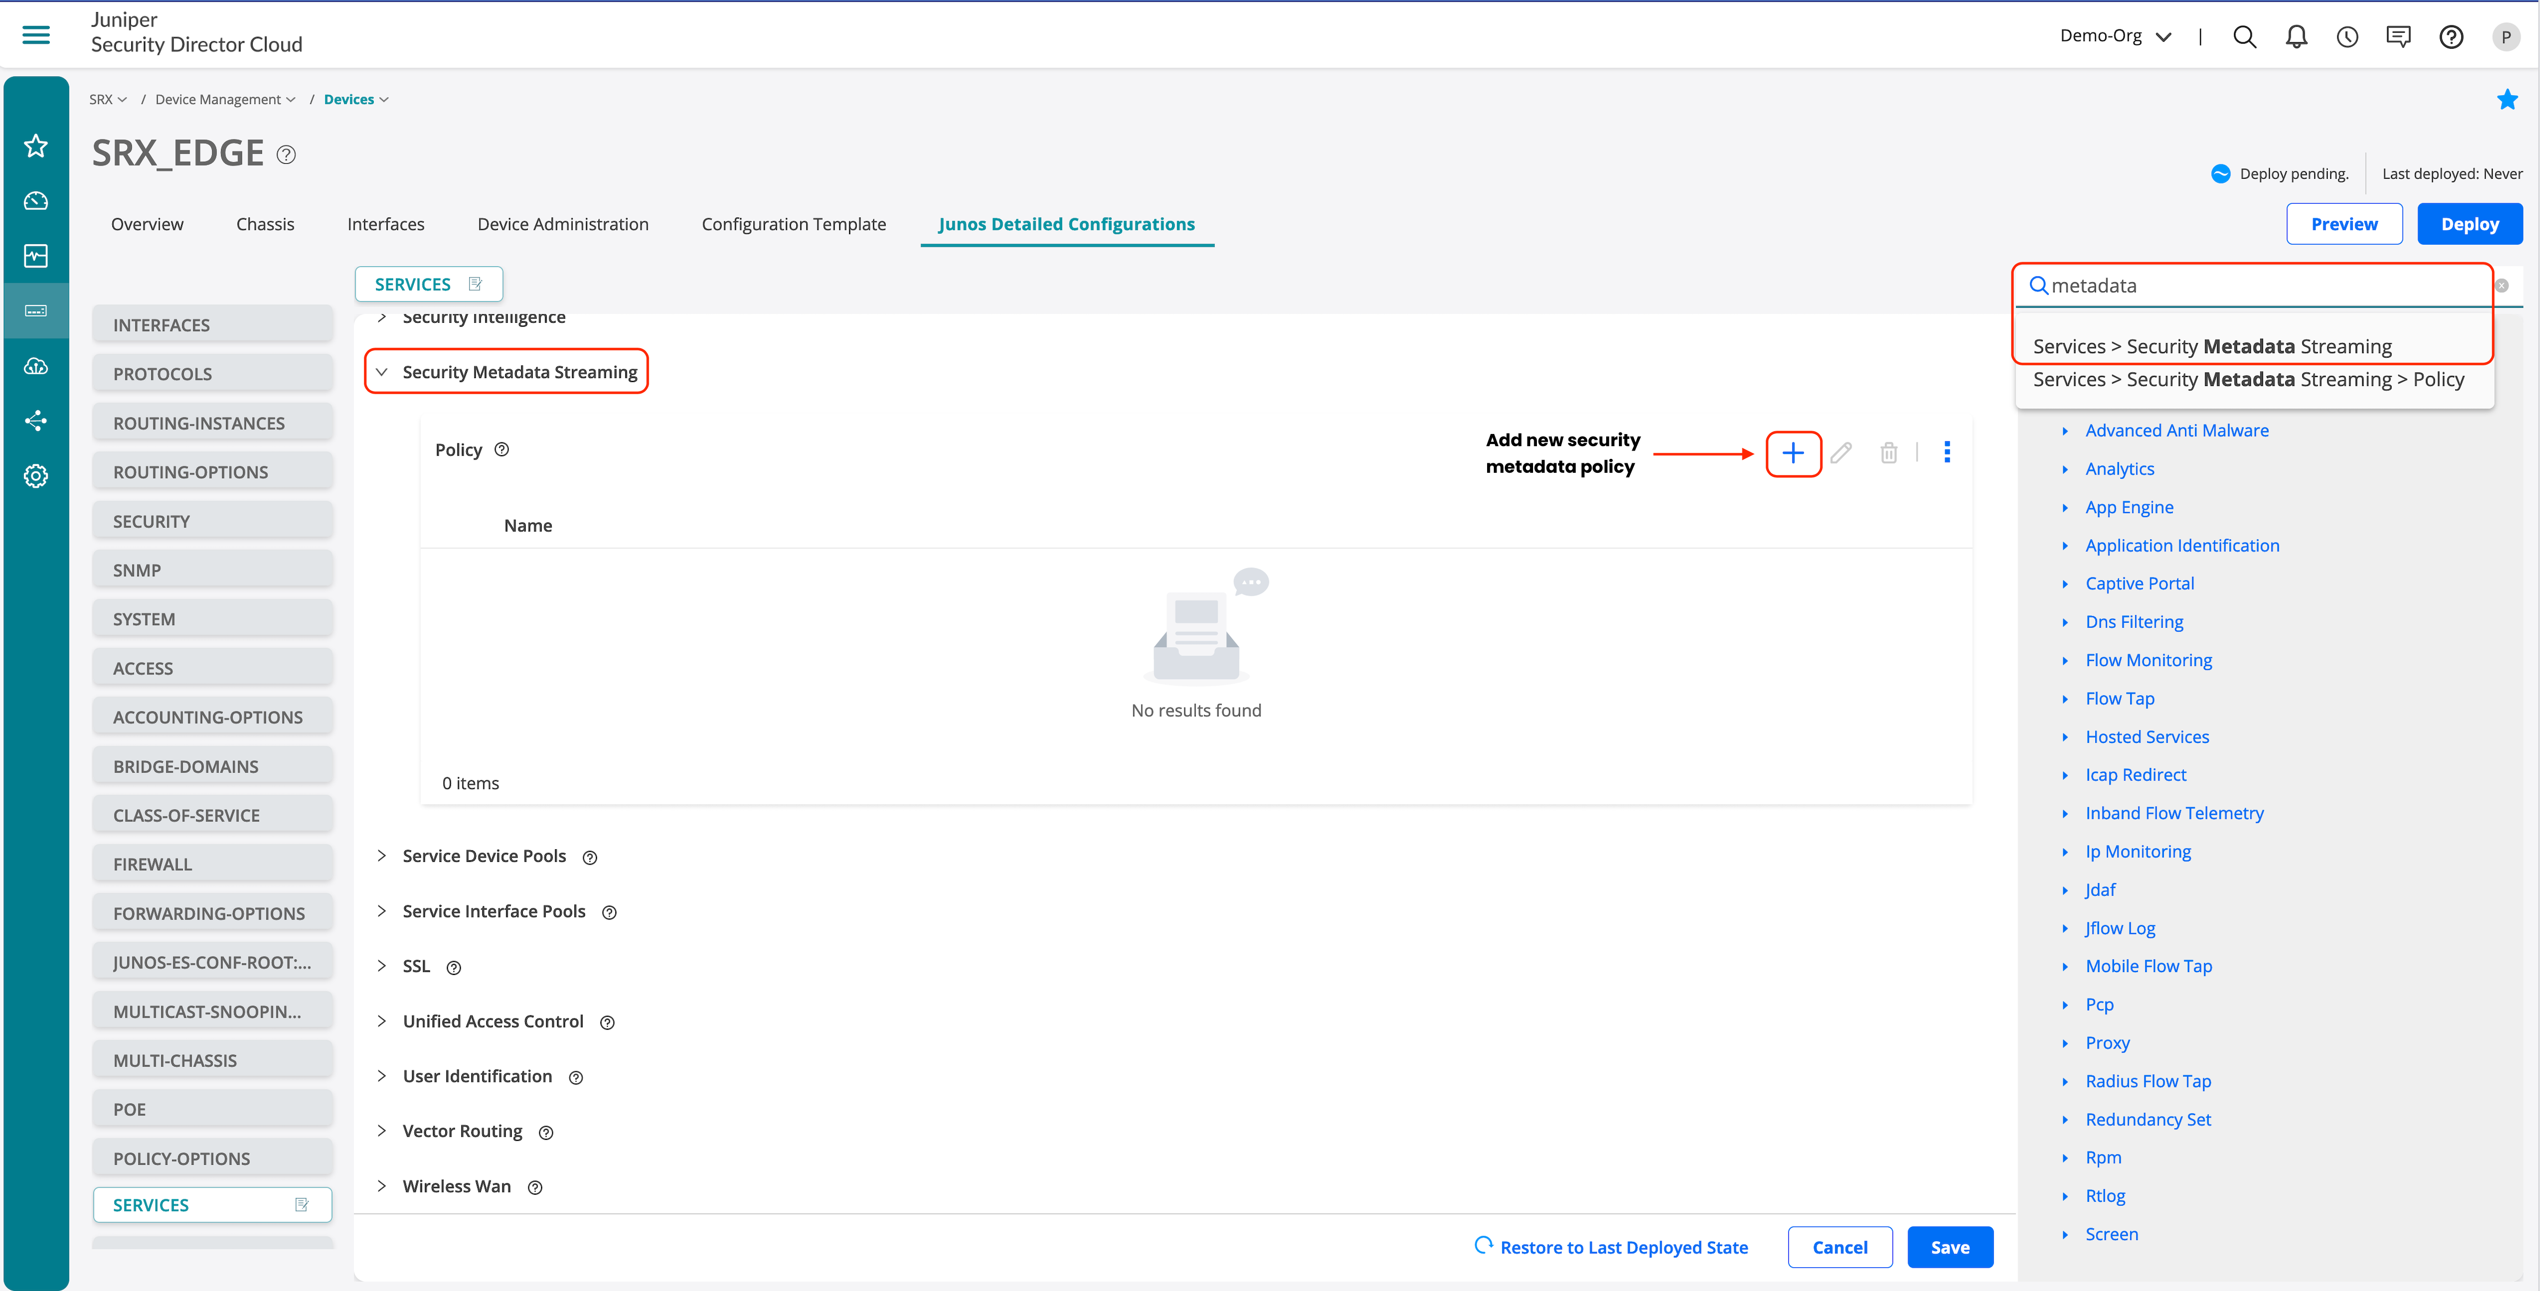2540x1291 pixels.
Task: Open the favorites star in left sidebar
Action: (x=37, y=146)
